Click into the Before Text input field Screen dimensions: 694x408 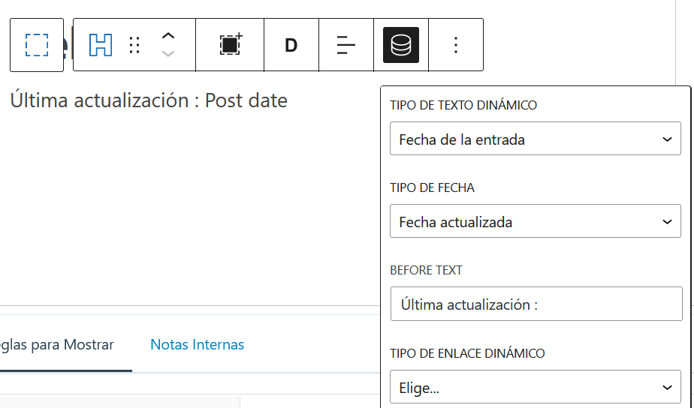(x=535, y=304)
